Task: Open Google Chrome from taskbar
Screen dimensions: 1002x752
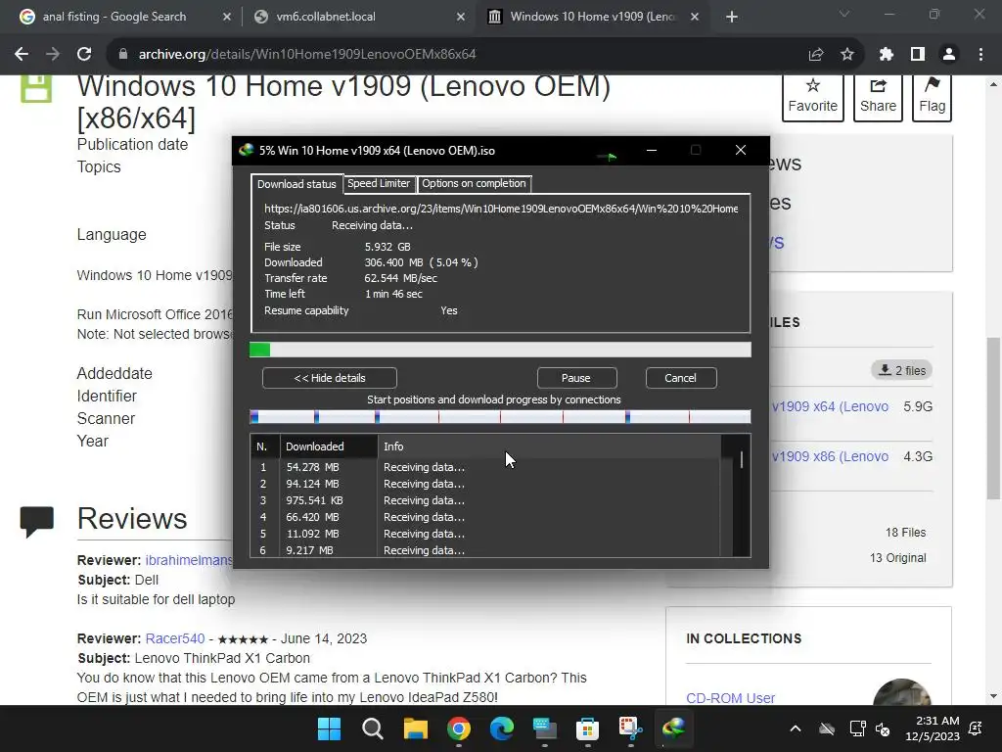Action: 459,728
